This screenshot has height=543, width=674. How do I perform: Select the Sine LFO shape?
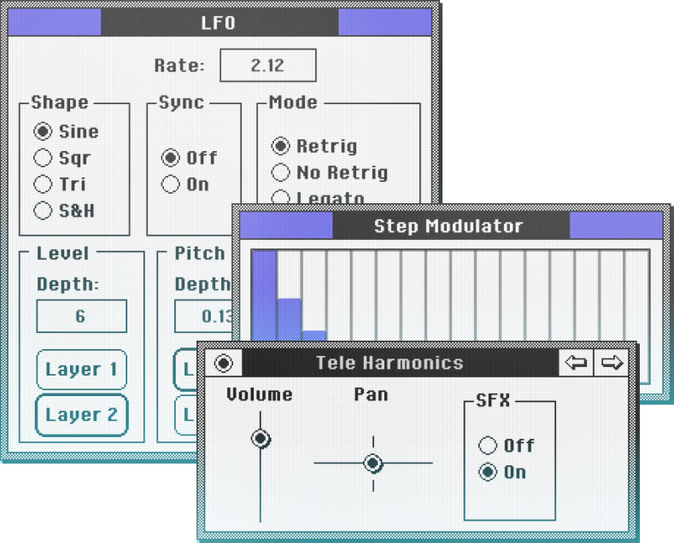click(43, 131)
